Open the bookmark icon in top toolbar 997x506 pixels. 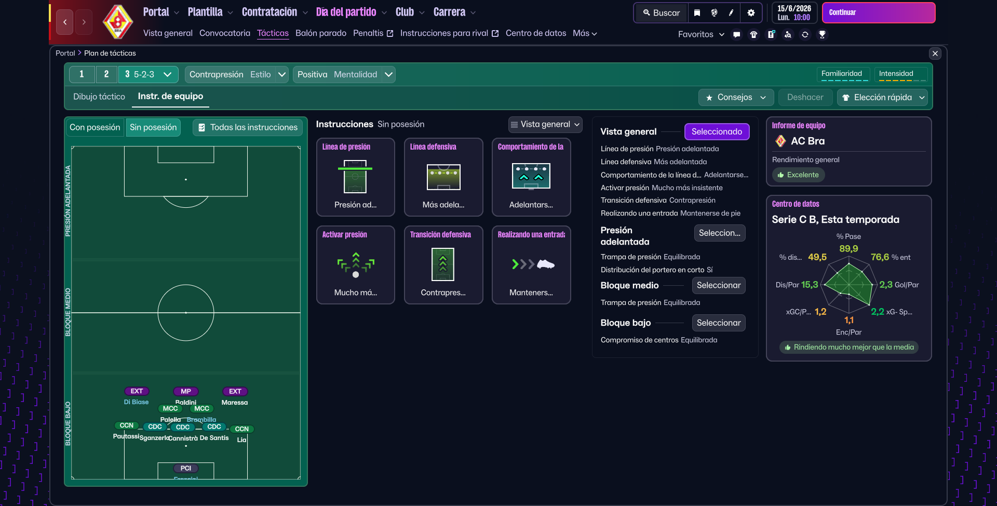[697, 13]
